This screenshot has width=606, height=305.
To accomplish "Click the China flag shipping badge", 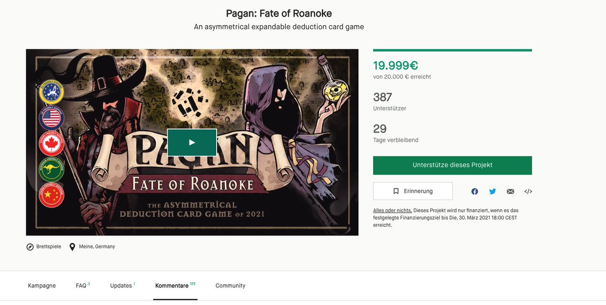I will pyautogui.click(x=52, y=195).
